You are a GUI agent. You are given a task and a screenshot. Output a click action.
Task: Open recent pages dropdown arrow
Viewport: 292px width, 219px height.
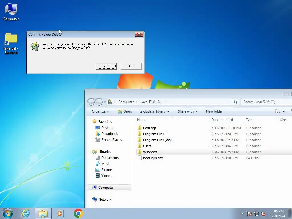[x=105, y=102]
